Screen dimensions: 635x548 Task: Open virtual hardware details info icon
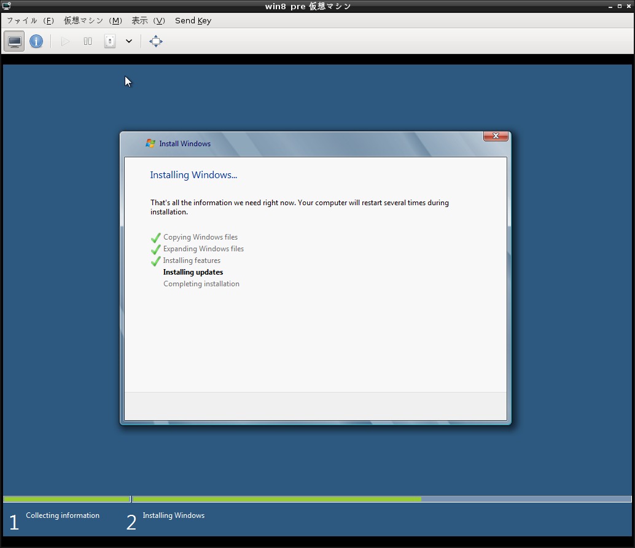coord(36,41)
